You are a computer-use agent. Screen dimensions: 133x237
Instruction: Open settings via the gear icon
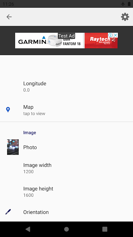(125, 17)
